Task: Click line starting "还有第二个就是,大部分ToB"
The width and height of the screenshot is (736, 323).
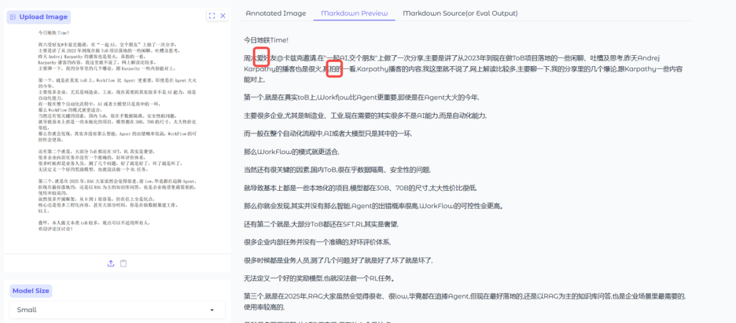Action: (x=322, y=224)
